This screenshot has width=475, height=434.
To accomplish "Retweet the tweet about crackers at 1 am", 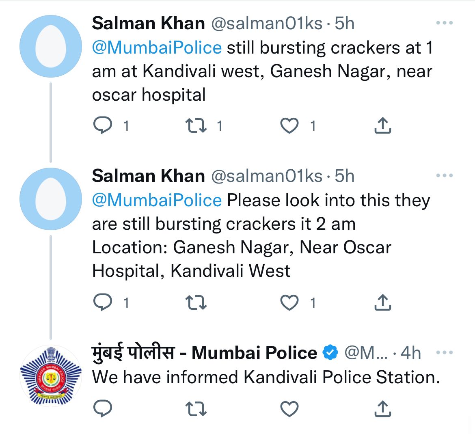I will (196, 126).
